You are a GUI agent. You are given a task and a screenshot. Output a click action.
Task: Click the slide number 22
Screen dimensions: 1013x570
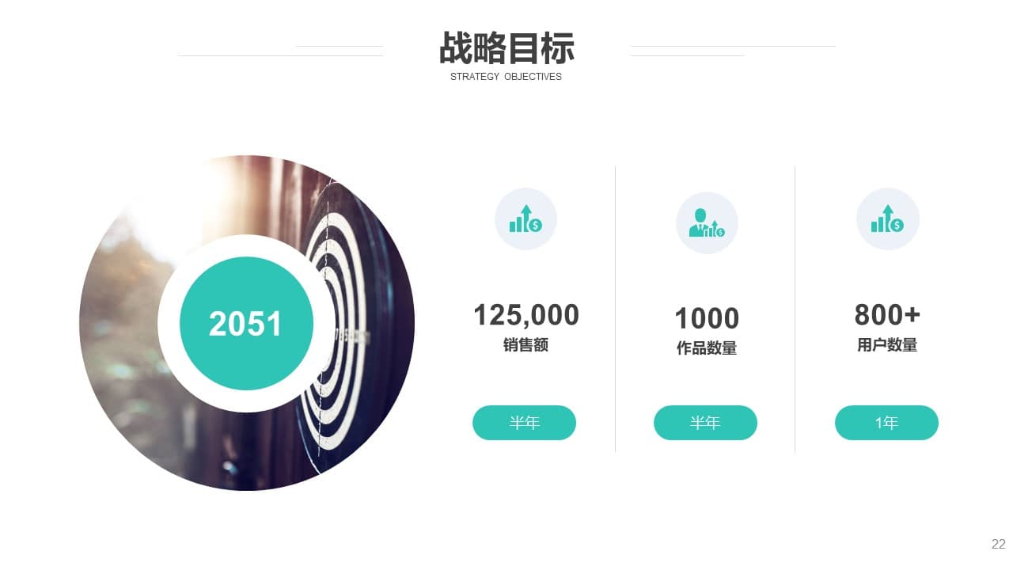point(998,545)
